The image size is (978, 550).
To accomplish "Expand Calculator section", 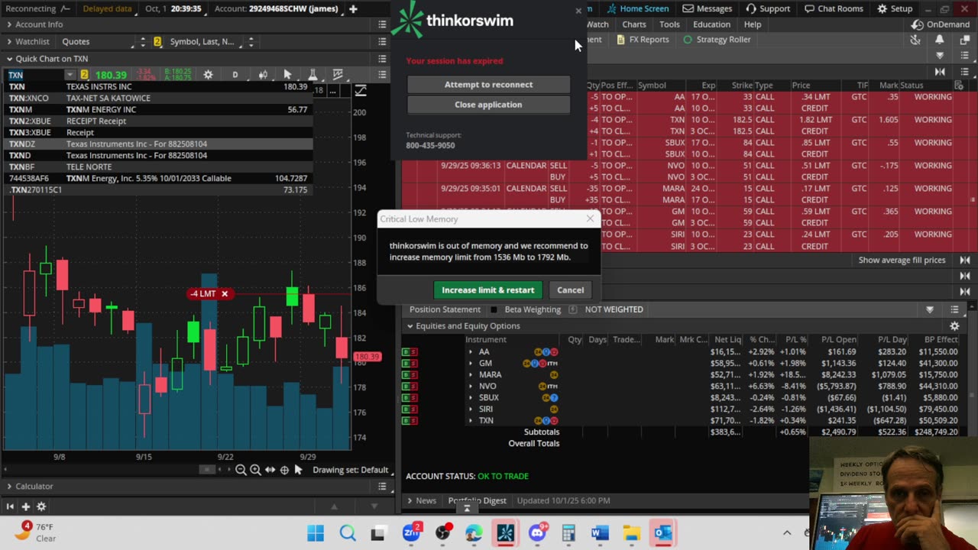I will click(x=9, y=486).
